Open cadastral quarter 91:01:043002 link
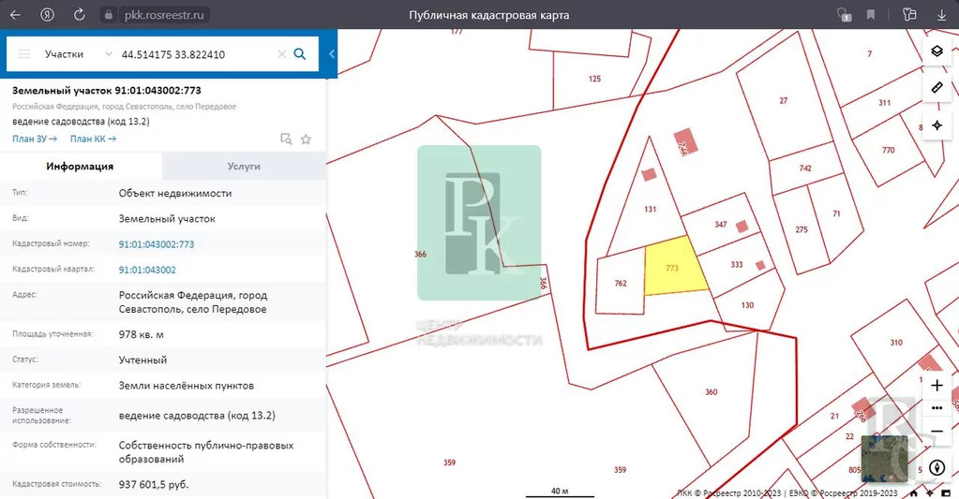The image size is (959, 499). pyautogui.click(x=147, y=270)
